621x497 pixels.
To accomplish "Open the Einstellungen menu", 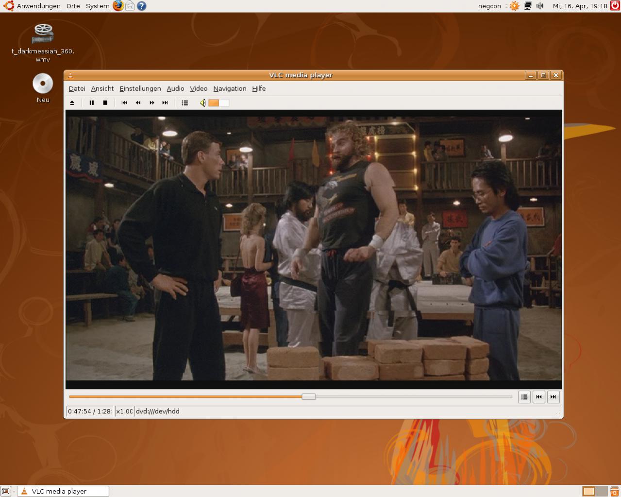I will (140, 88).
